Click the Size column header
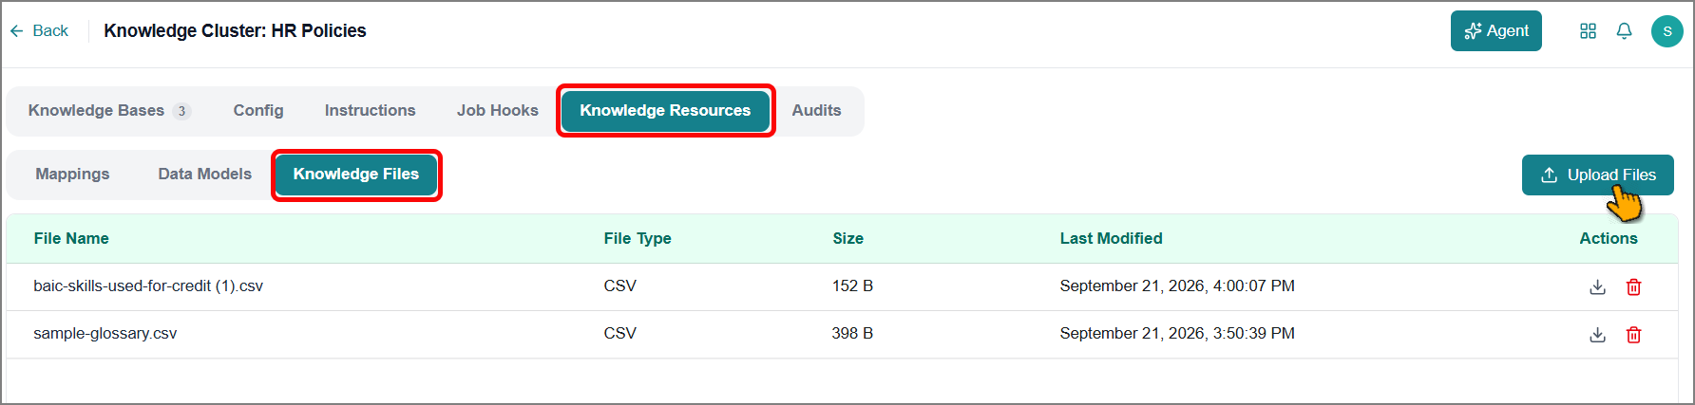1695x405 pixels. pos(847,239)
